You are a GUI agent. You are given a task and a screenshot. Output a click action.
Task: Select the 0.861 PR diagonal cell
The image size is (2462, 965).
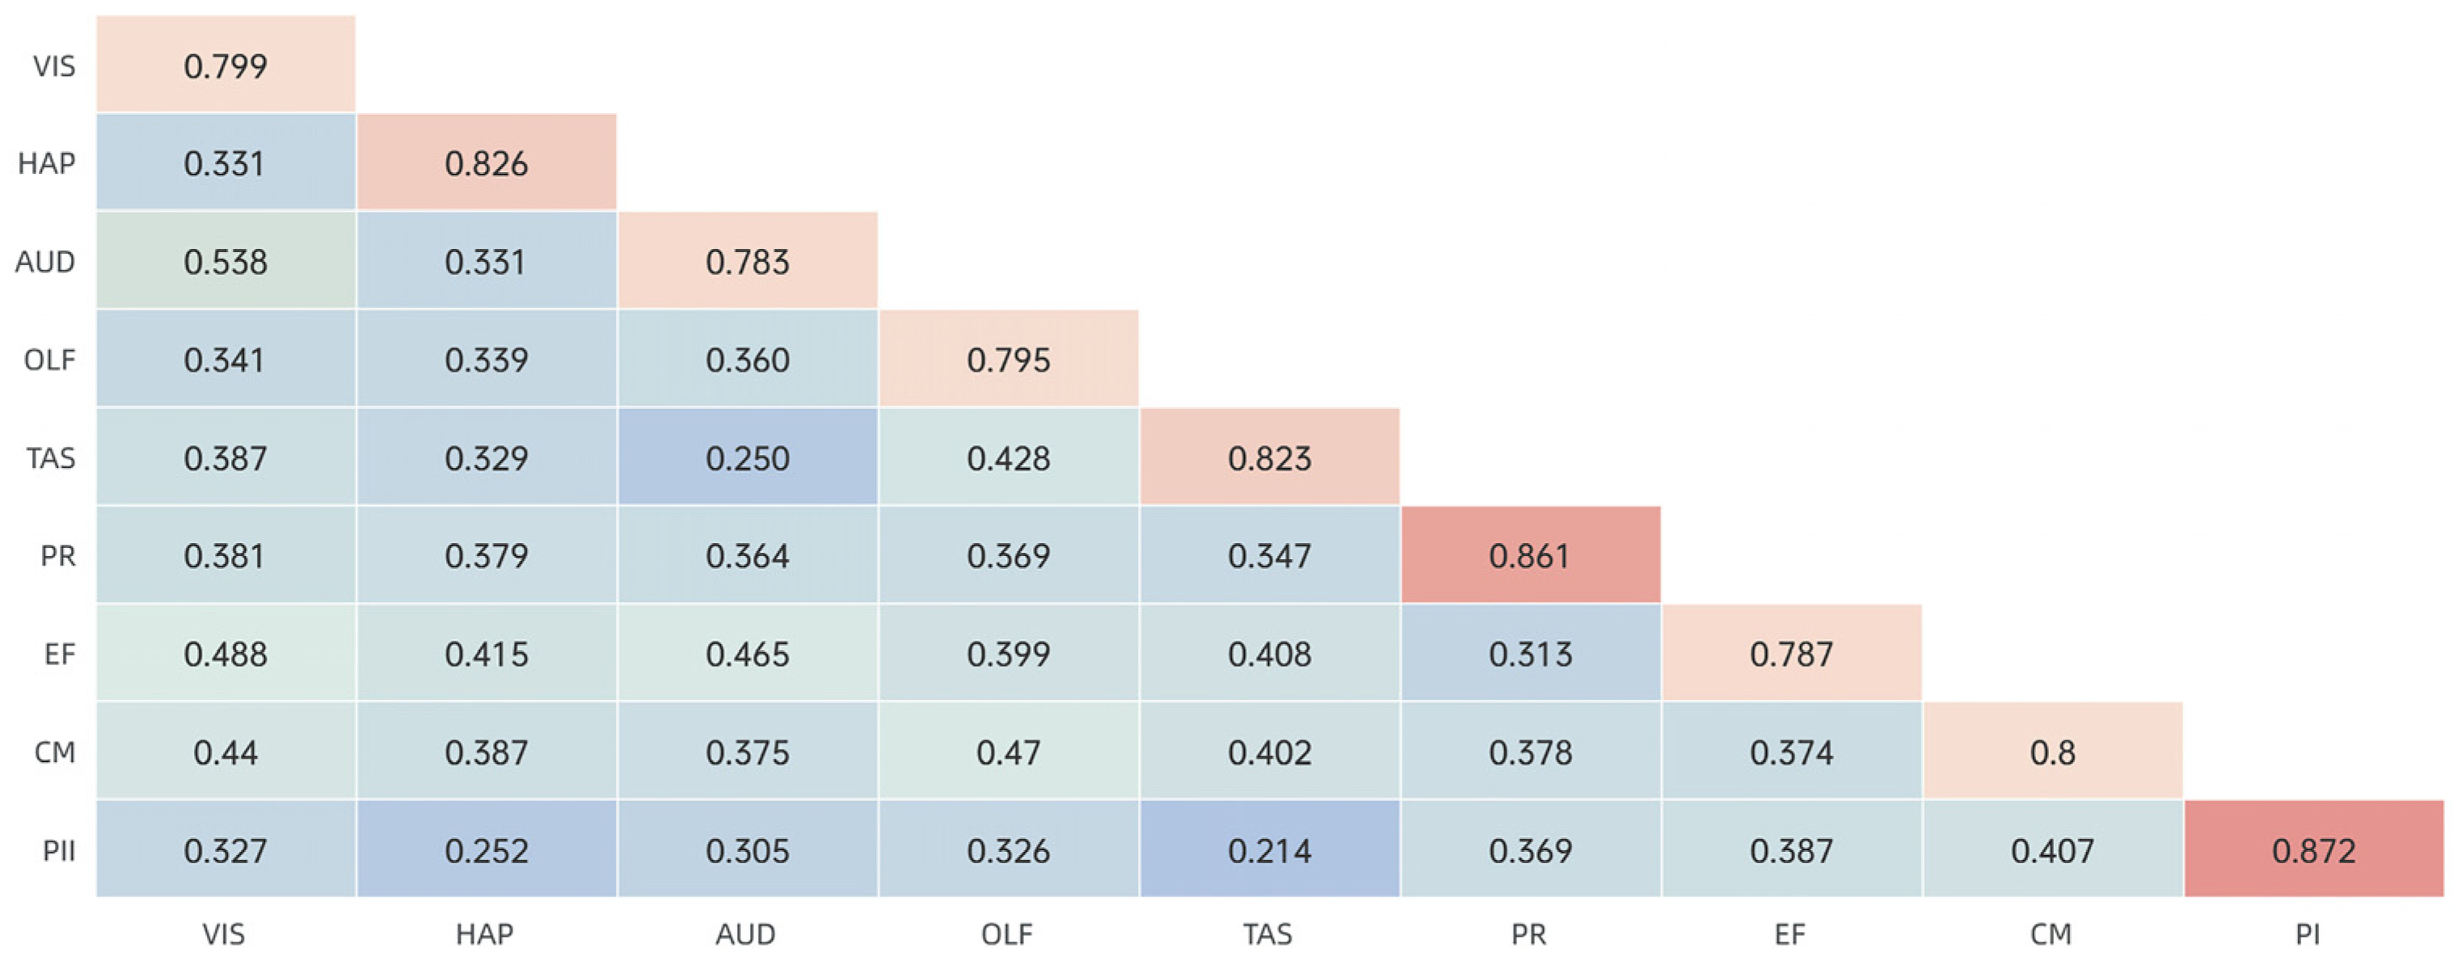pyautogui.click(x=1530, y=555)
